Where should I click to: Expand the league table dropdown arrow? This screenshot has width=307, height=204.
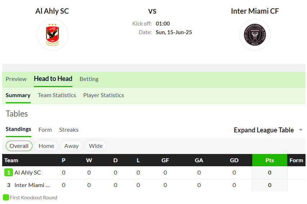tap(301, 130)
